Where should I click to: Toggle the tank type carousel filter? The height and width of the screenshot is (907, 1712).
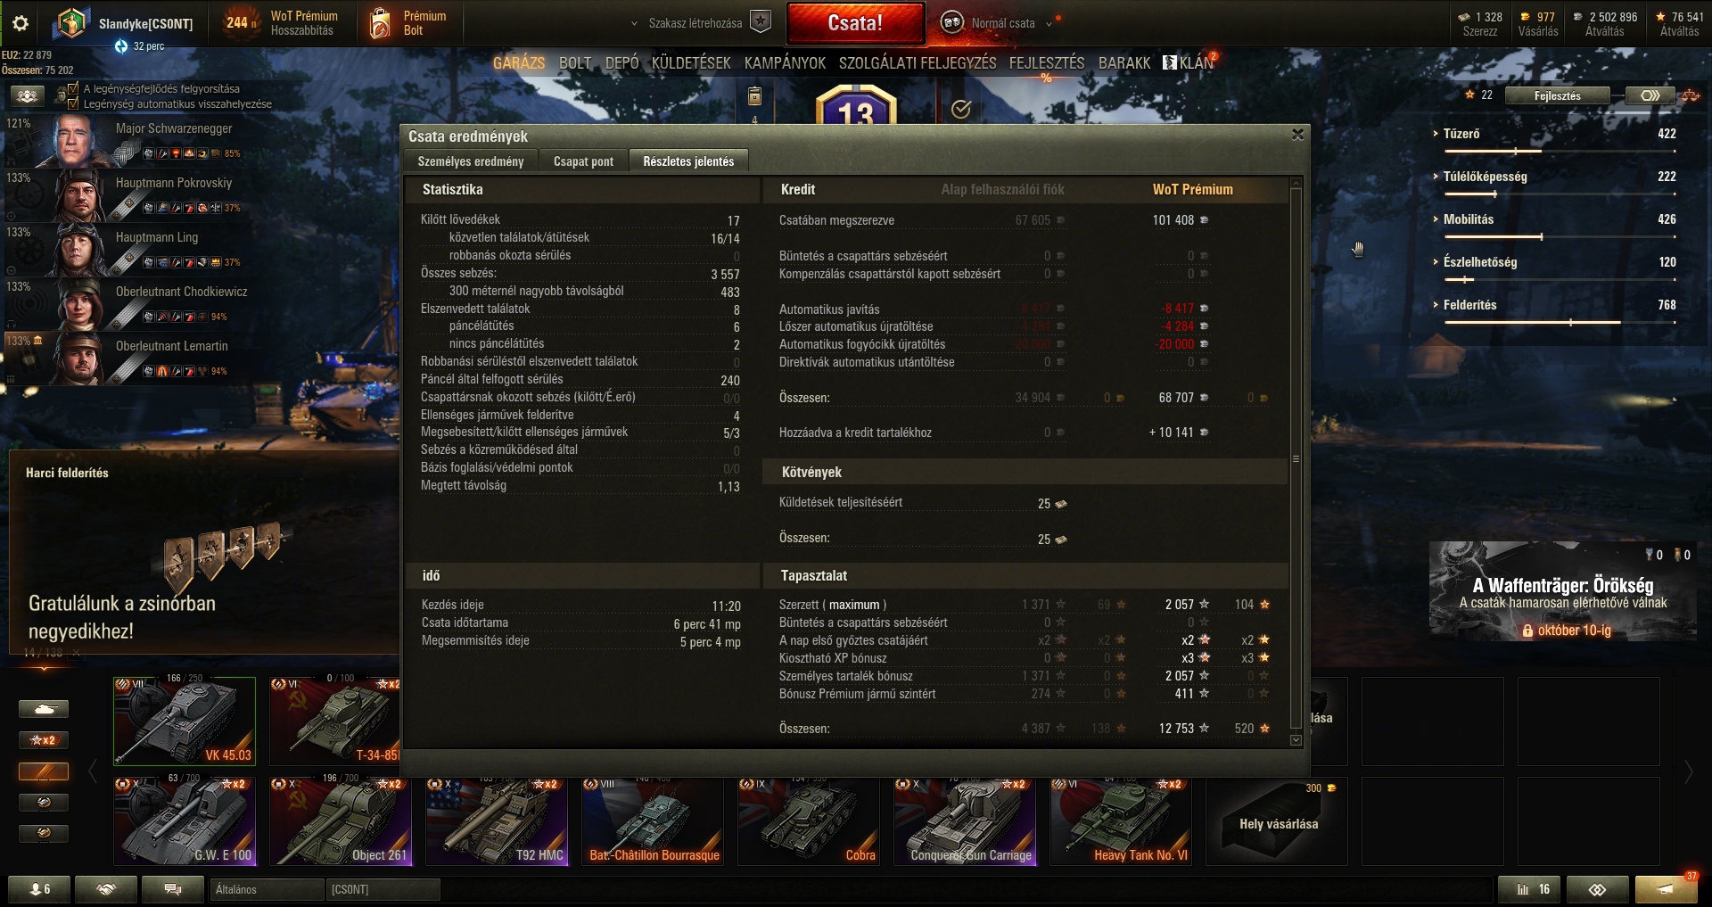click(44, 709)
